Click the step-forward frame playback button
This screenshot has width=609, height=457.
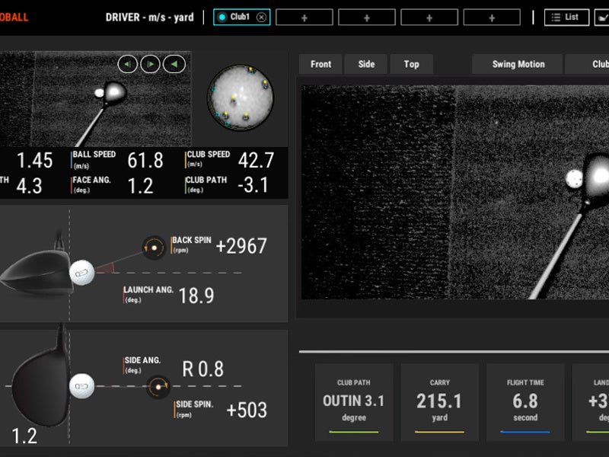150,65
